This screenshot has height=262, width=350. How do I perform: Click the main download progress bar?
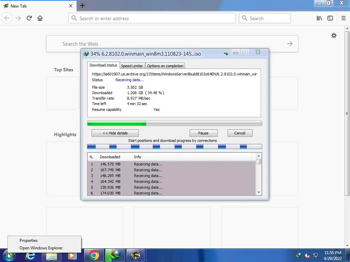(x=175, y=123)
